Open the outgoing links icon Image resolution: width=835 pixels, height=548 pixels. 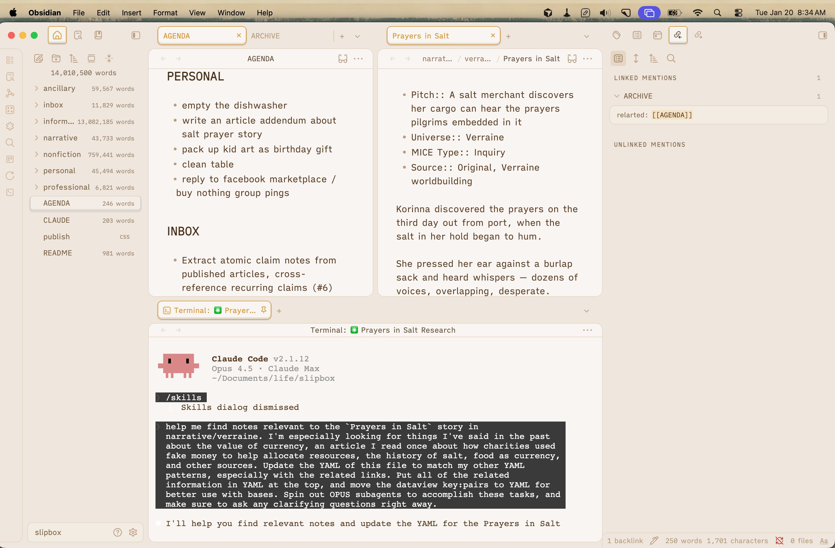[698, 35]
